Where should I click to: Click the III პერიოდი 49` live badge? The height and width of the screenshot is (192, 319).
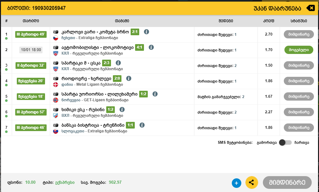[31, 34]
